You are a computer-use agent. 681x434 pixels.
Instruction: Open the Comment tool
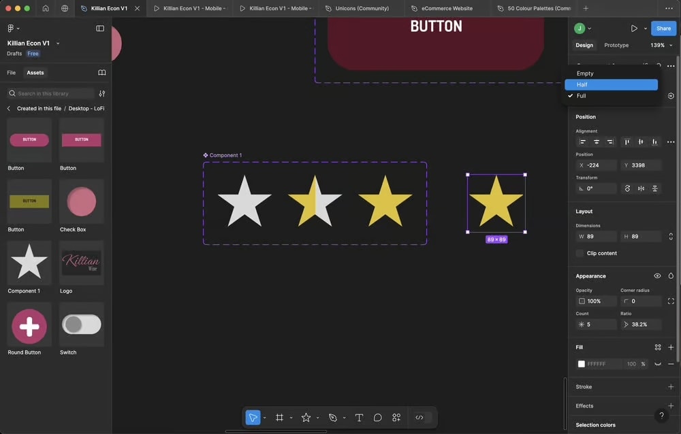tap(377, 418)
